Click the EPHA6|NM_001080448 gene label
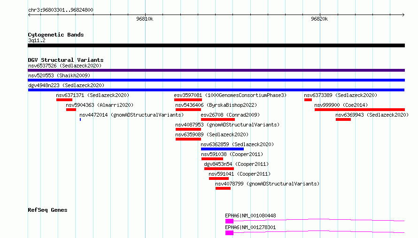Viewport: 418px width, 238px height. (x=251, y=216)
